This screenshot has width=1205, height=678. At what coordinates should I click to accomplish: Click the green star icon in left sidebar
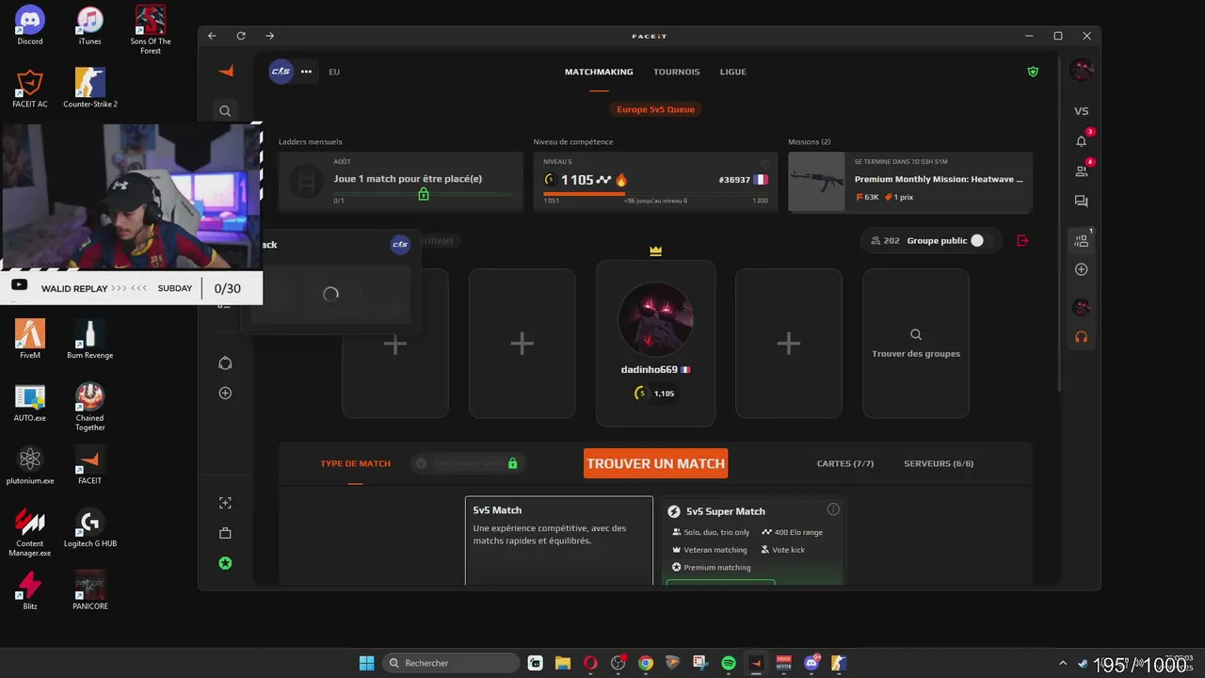[x=225, y=563]
